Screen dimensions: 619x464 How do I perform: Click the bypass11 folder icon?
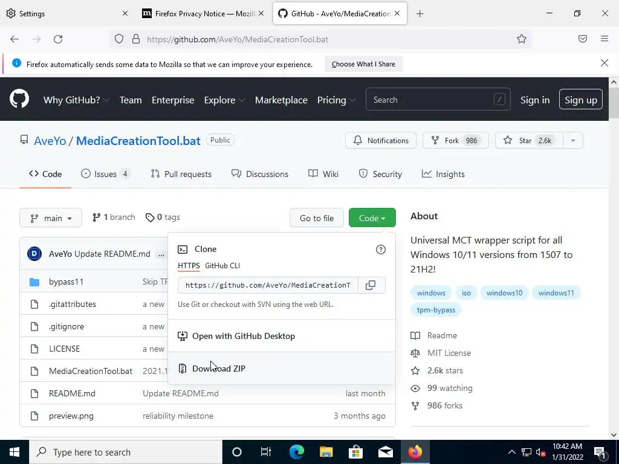pos(34,282)
